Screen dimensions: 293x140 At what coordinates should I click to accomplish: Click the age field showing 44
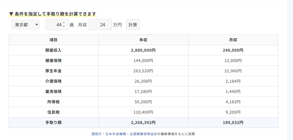(55, 25)
